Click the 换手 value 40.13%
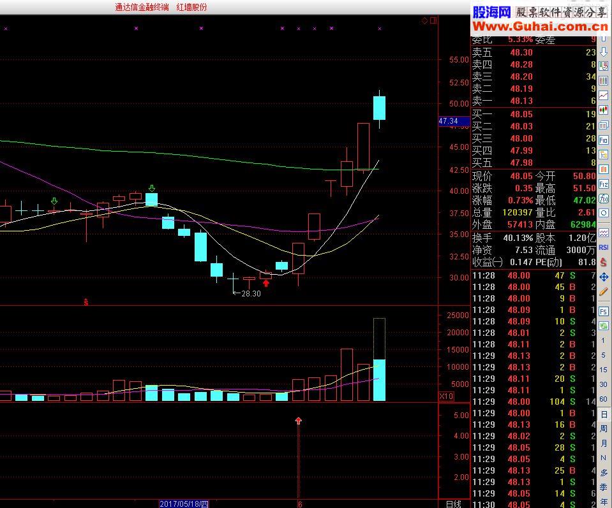The width and height of the screenshot is (612, 508). [x=518, y=238]
